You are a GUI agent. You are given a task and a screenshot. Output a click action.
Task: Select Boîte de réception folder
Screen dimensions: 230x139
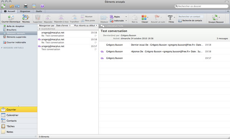[19, 26]
